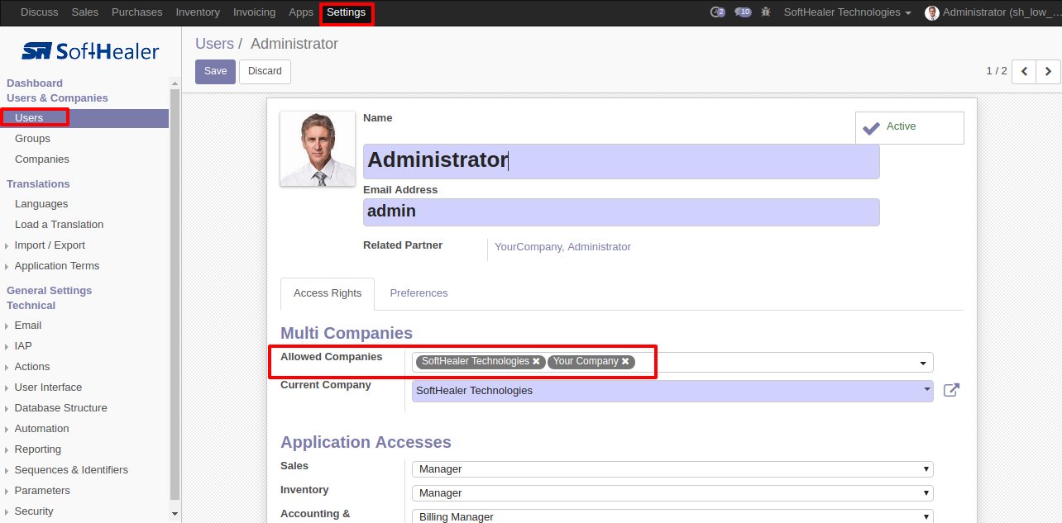1062x523 pixels.
Task: Expand Security section in sidebar
Action: pyautogui.click(x=34, y=511)
